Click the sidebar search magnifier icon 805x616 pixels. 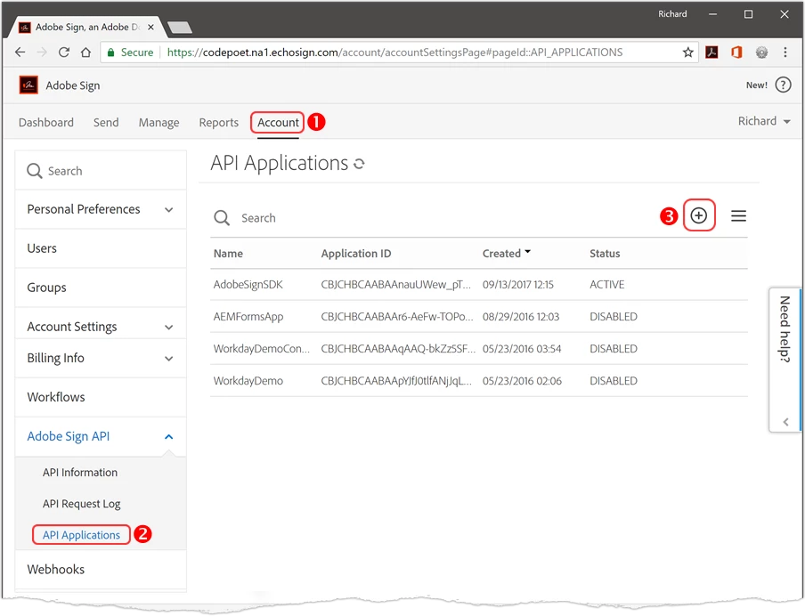click(x=35, y=171)
